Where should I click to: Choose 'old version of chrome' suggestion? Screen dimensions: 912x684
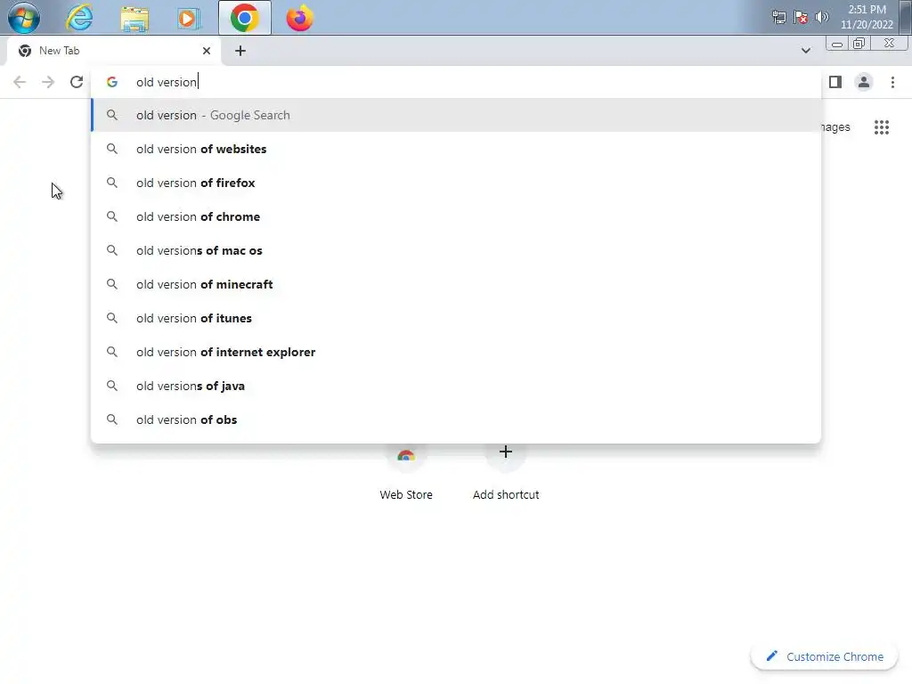(456, 216)
